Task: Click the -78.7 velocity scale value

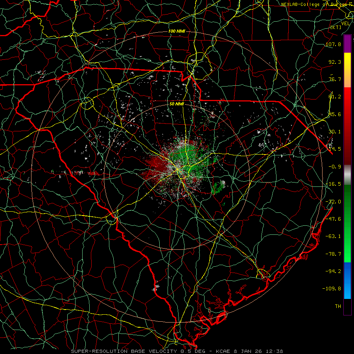Action: (333, 254)
